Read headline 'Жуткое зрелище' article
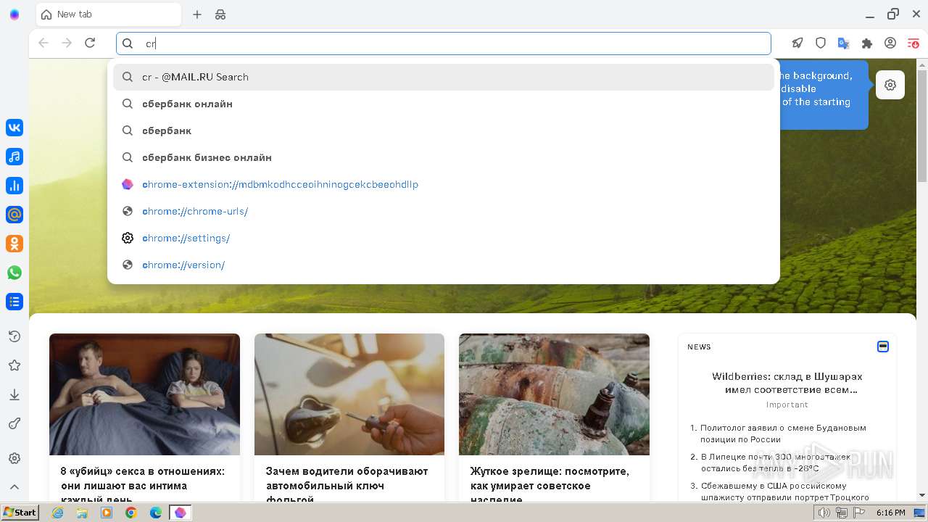The height and width of the screenshot is (522, 928). click(x=550, y=485)
